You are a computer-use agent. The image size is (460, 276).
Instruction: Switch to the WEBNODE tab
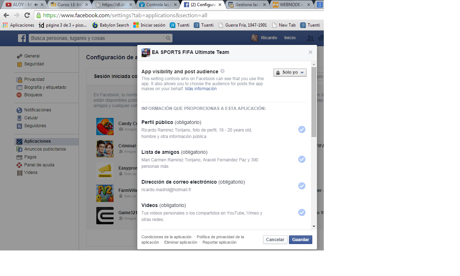291,5
